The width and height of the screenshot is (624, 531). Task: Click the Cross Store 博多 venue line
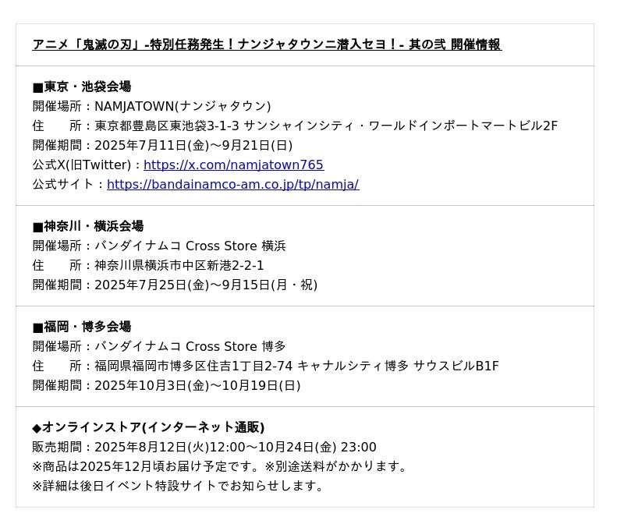(x=190, y=346)
